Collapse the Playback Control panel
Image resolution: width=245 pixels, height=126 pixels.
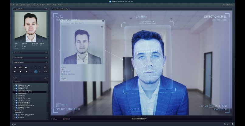pyautogui.click(x=46, y=62)
